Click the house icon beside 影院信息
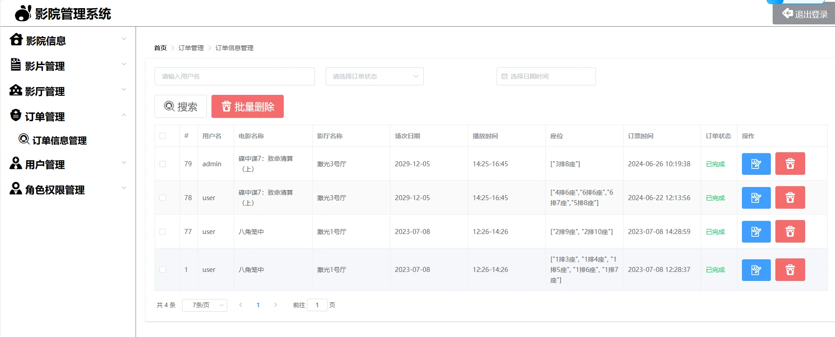 pyautogui.click(x=16, y=40)
